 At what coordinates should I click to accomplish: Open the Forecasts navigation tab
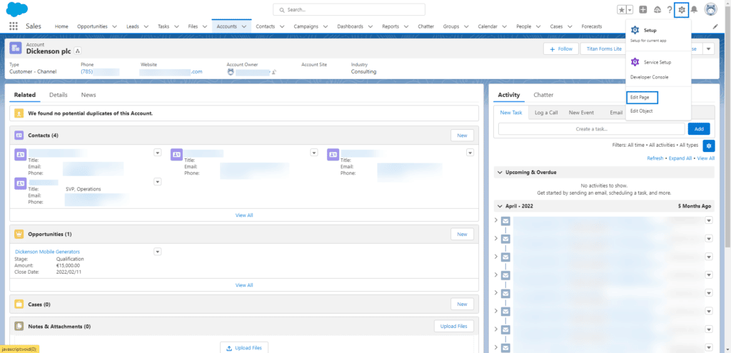pos(592,26)
